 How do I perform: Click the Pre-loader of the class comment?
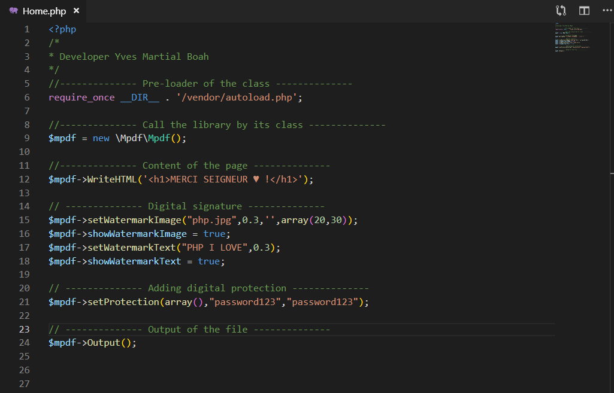(201, 84)
